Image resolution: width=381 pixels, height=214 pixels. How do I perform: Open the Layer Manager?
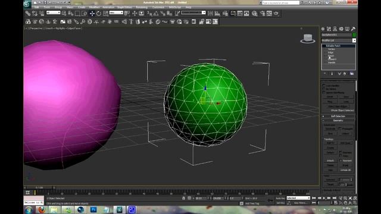pos(225,13)
